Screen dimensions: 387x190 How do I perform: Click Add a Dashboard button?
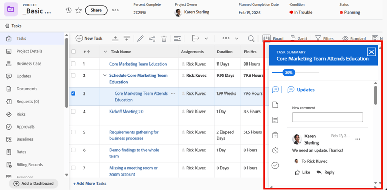click(34, 184)
